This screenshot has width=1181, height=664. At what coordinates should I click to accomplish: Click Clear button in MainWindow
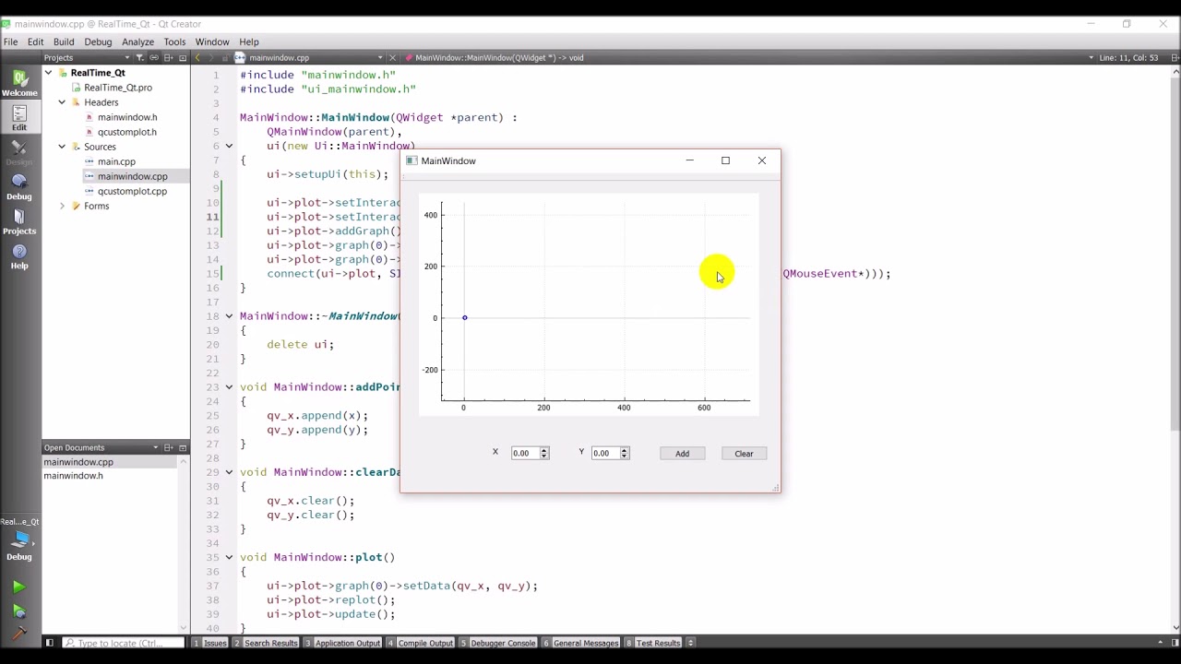pos(744,454)
